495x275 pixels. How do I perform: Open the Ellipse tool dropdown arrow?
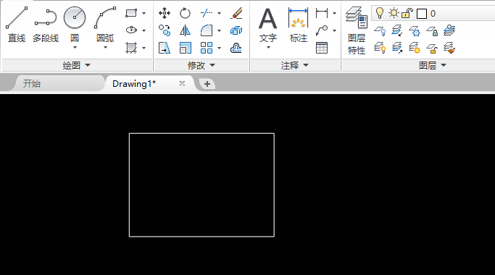(144, 30)
